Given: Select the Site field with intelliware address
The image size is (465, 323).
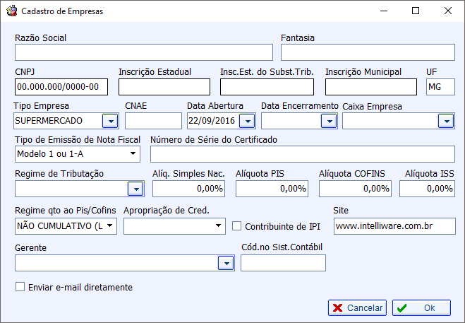Looking at the screenshot, I should [394, 226].
